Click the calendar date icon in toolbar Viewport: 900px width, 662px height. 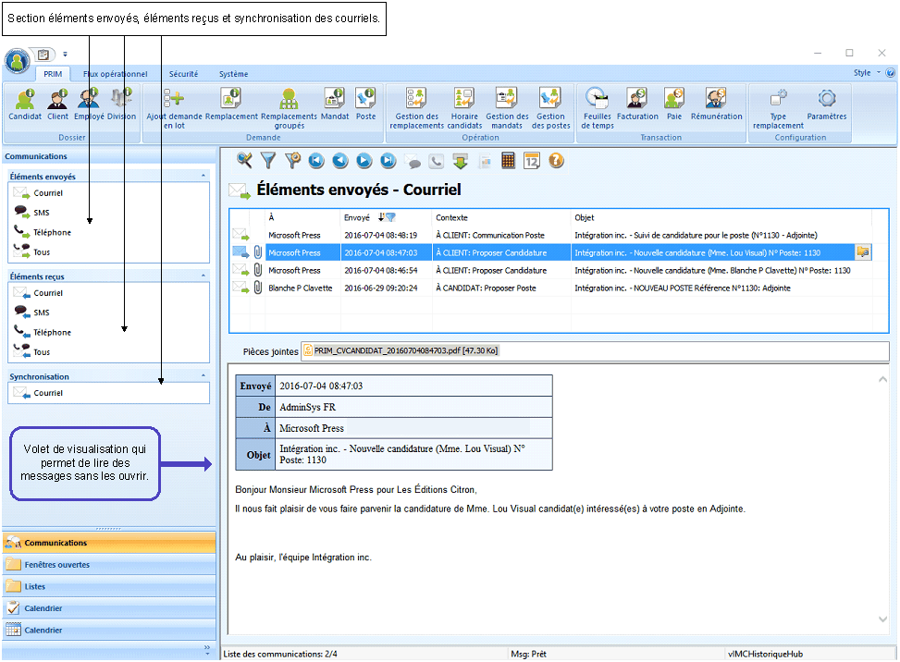(532, 161)
